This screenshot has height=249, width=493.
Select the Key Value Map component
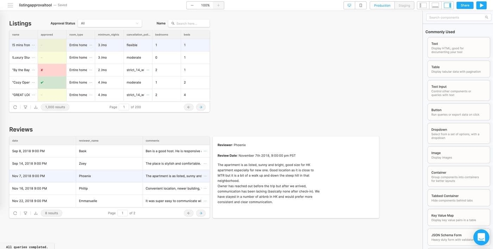click(458, 217)
